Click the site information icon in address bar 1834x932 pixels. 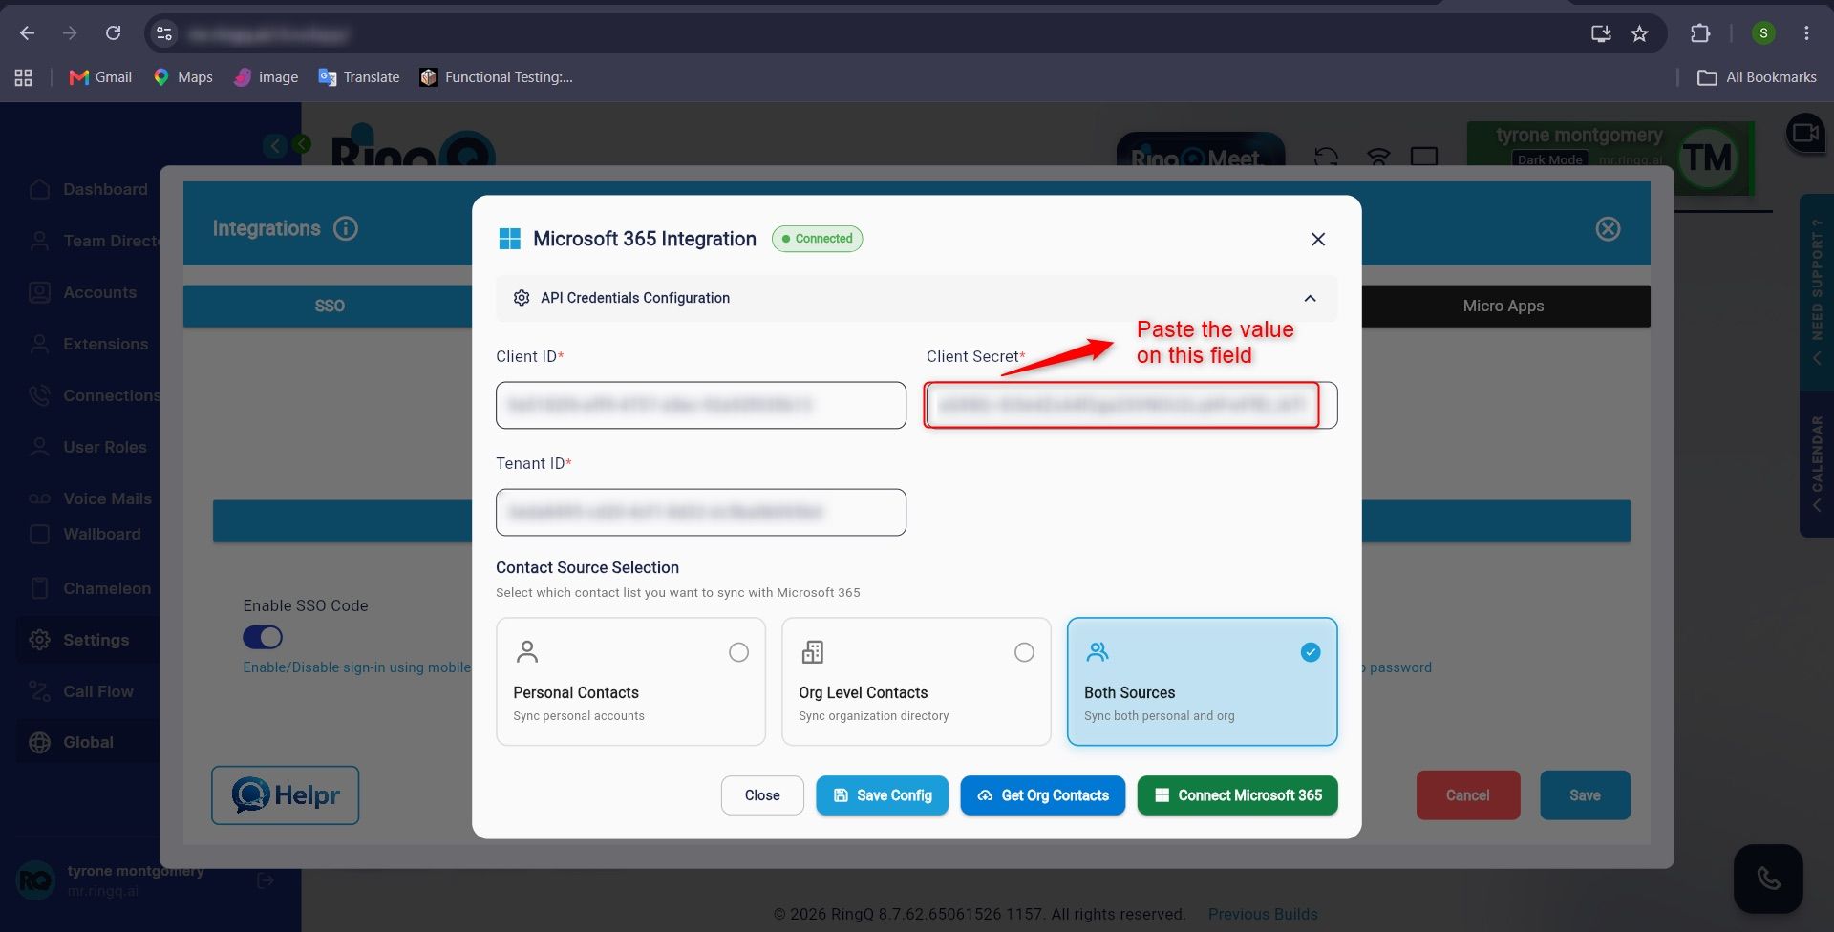(164, 33)
